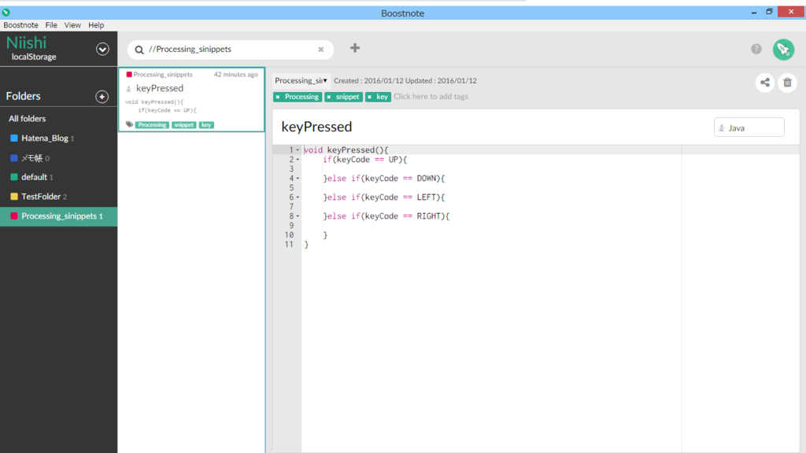The width and height of the screenshot is (806, 453).
Task: Fold code at line 4
Action: pos(298,179)
